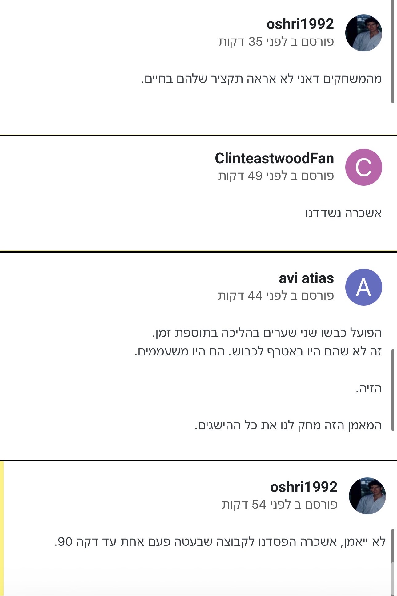Open ClinteastwoodFan's username
Image resolution: width=397 pixels, height=596 pixels.
click(275, 159)
